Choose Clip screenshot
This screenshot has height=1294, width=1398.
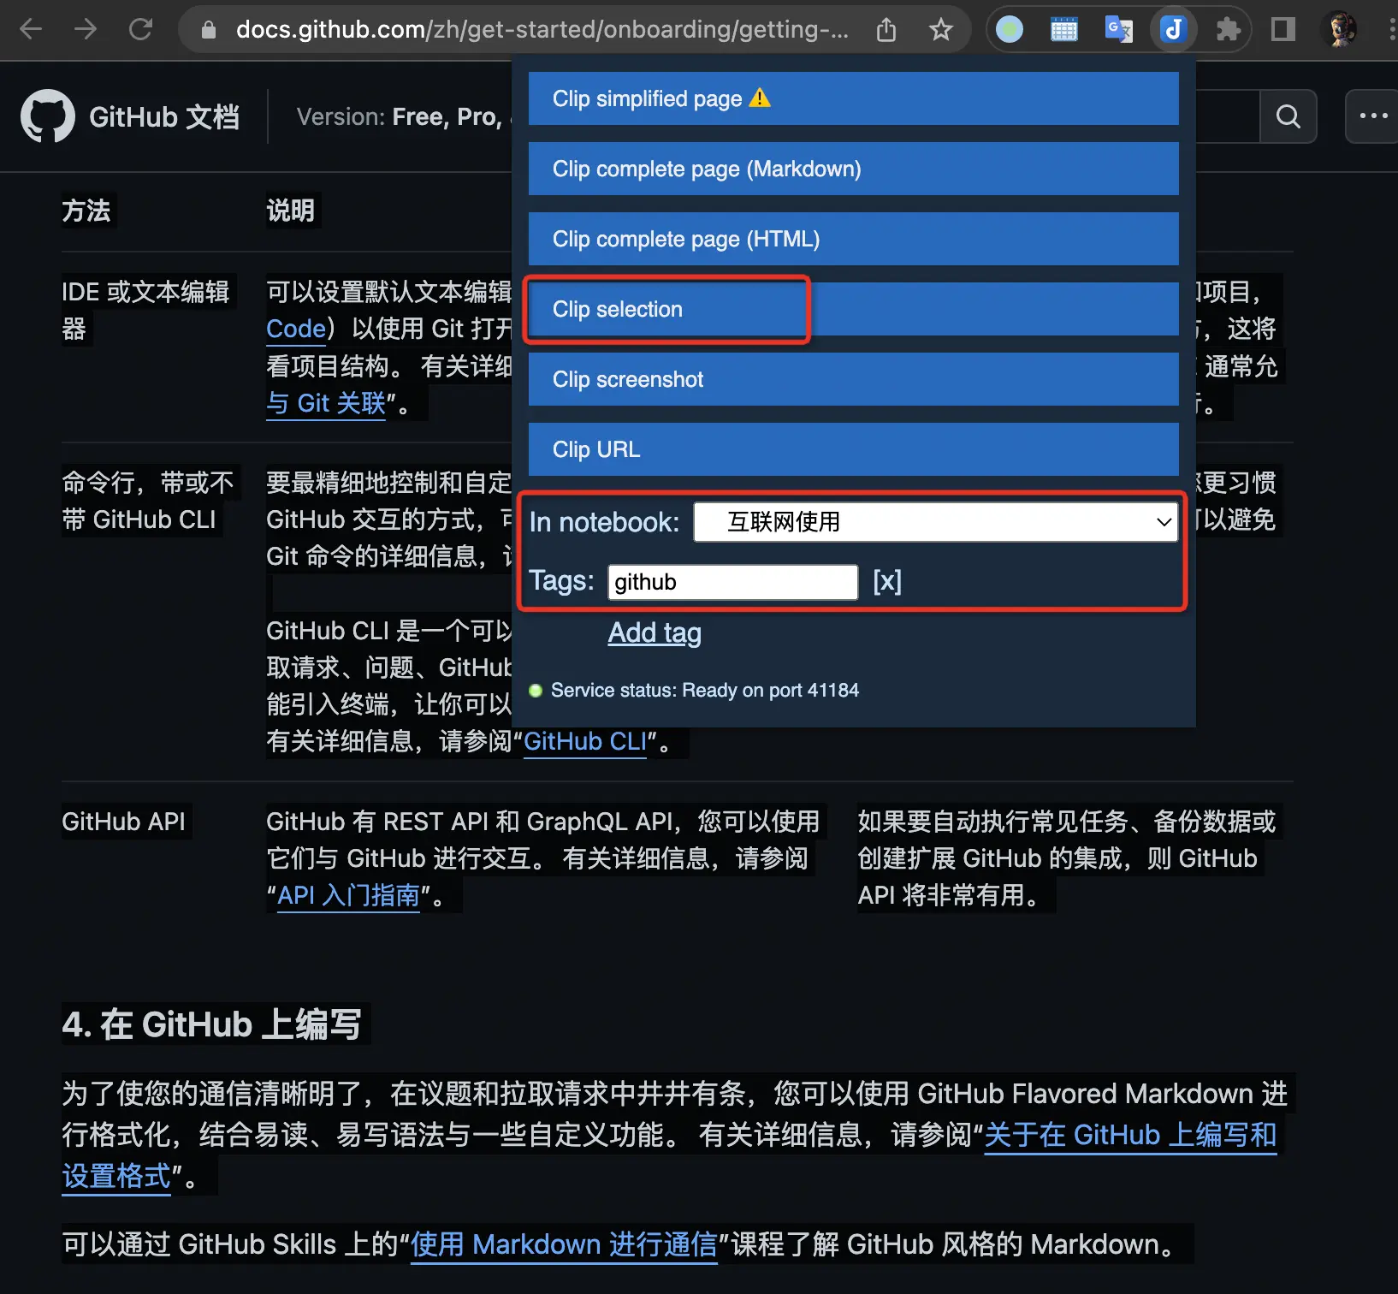854,379
